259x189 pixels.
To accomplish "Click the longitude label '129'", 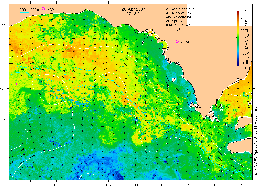I will [31, 185].
